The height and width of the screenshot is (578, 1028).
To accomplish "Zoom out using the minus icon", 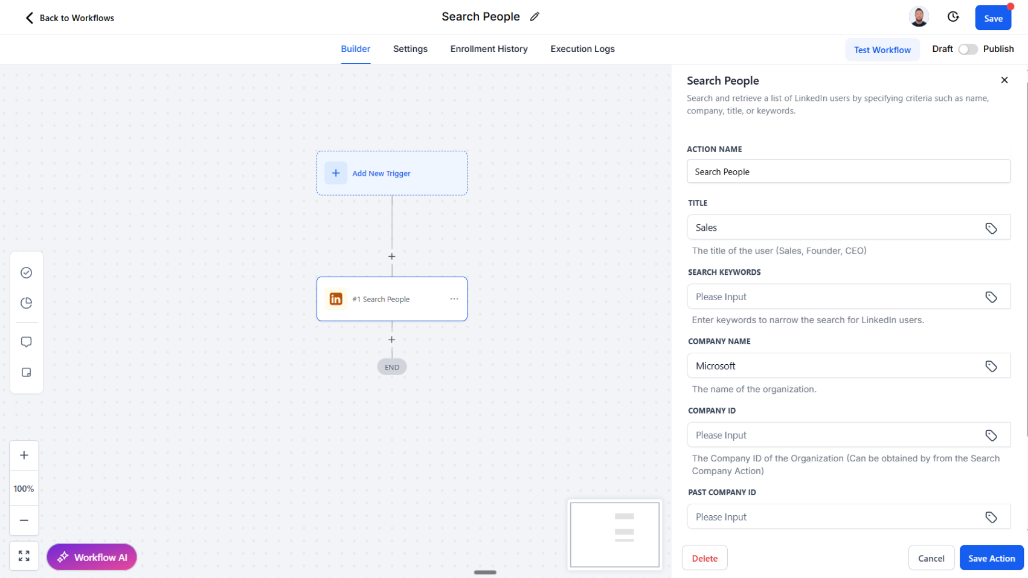I will tap(24, 520).
